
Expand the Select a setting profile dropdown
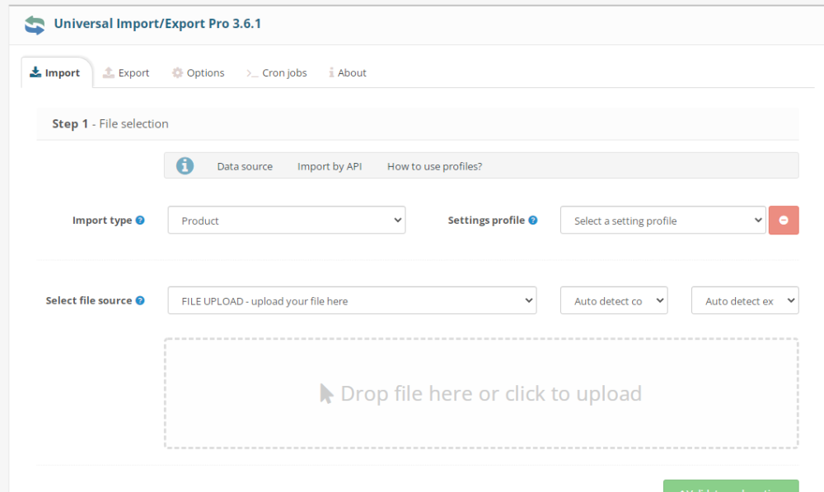click(x=662, y=220)
